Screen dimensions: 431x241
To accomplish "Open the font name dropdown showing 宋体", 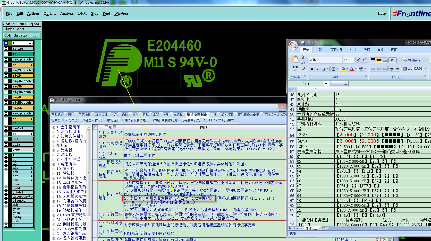I will pos(340,60).
